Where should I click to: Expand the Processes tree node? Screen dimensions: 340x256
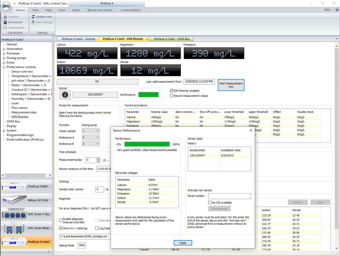pos(4,54)
